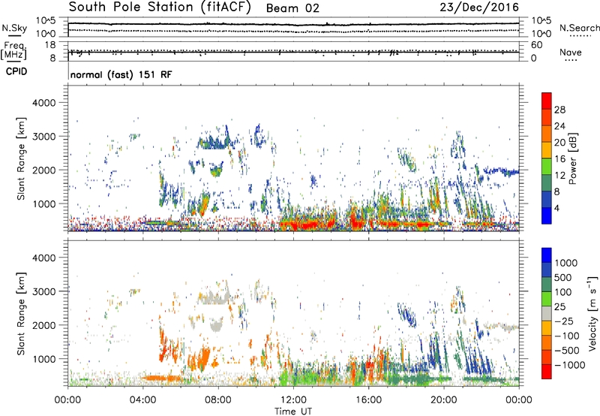Pick the gray -25 to 25 Velocity colorbar segment
Image resolution: width=600 pixels, height=416 pixels.
point(547,313)
